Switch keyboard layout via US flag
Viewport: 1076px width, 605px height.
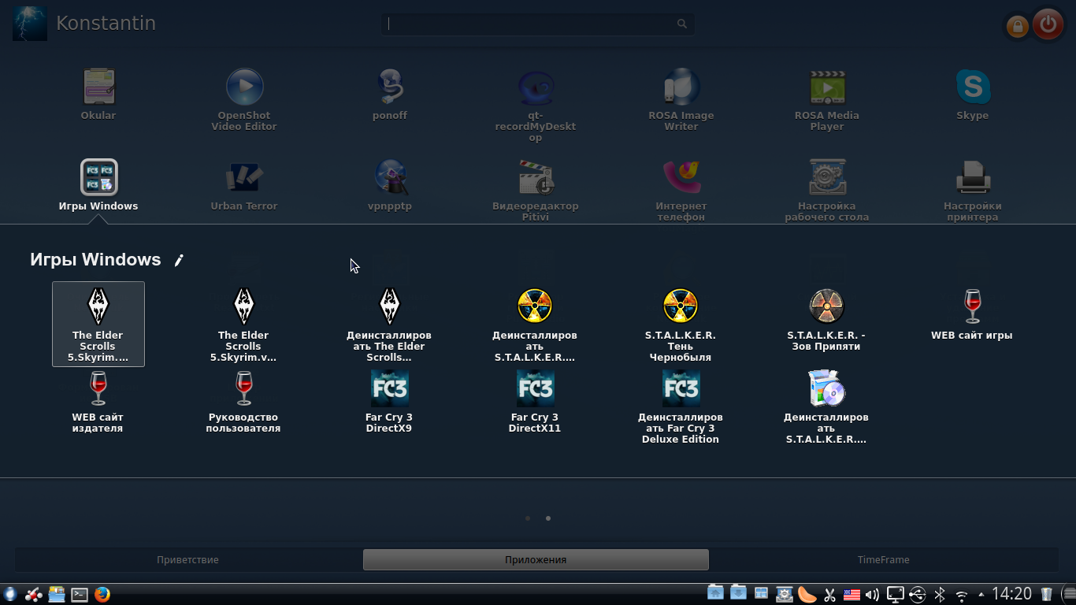(x=852, y=595)
